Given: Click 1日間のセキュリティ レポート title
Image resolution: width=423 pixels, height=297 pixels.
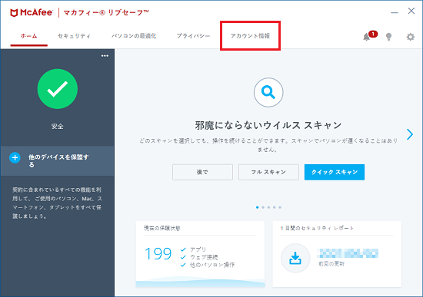Looking at the screenshot, I should click(317, 229).
